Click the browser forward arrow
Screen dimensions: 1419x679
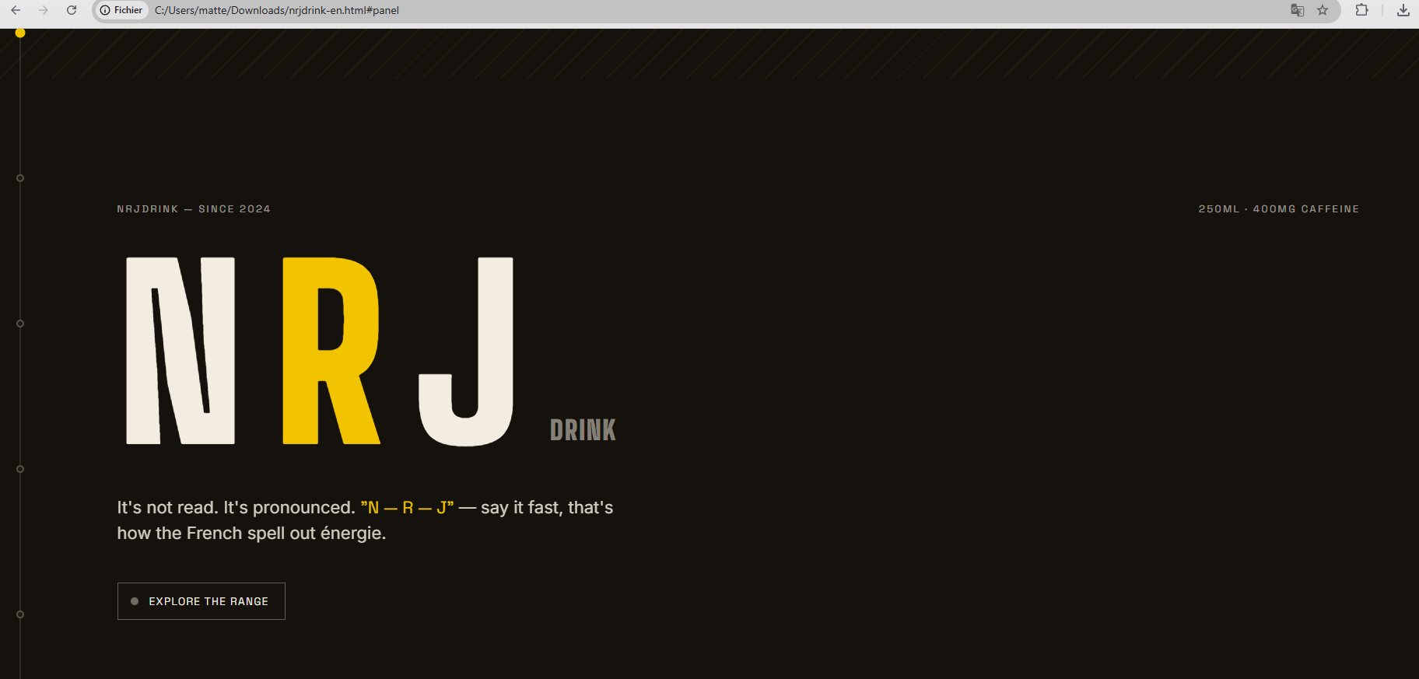[x=44, y=10]
